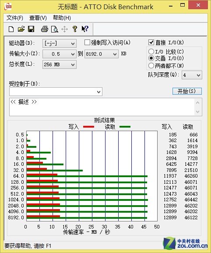This screenshot has width=211, height=253.
Task: Click read value 46442 for 1024.0 row
Action: (191, 200)
